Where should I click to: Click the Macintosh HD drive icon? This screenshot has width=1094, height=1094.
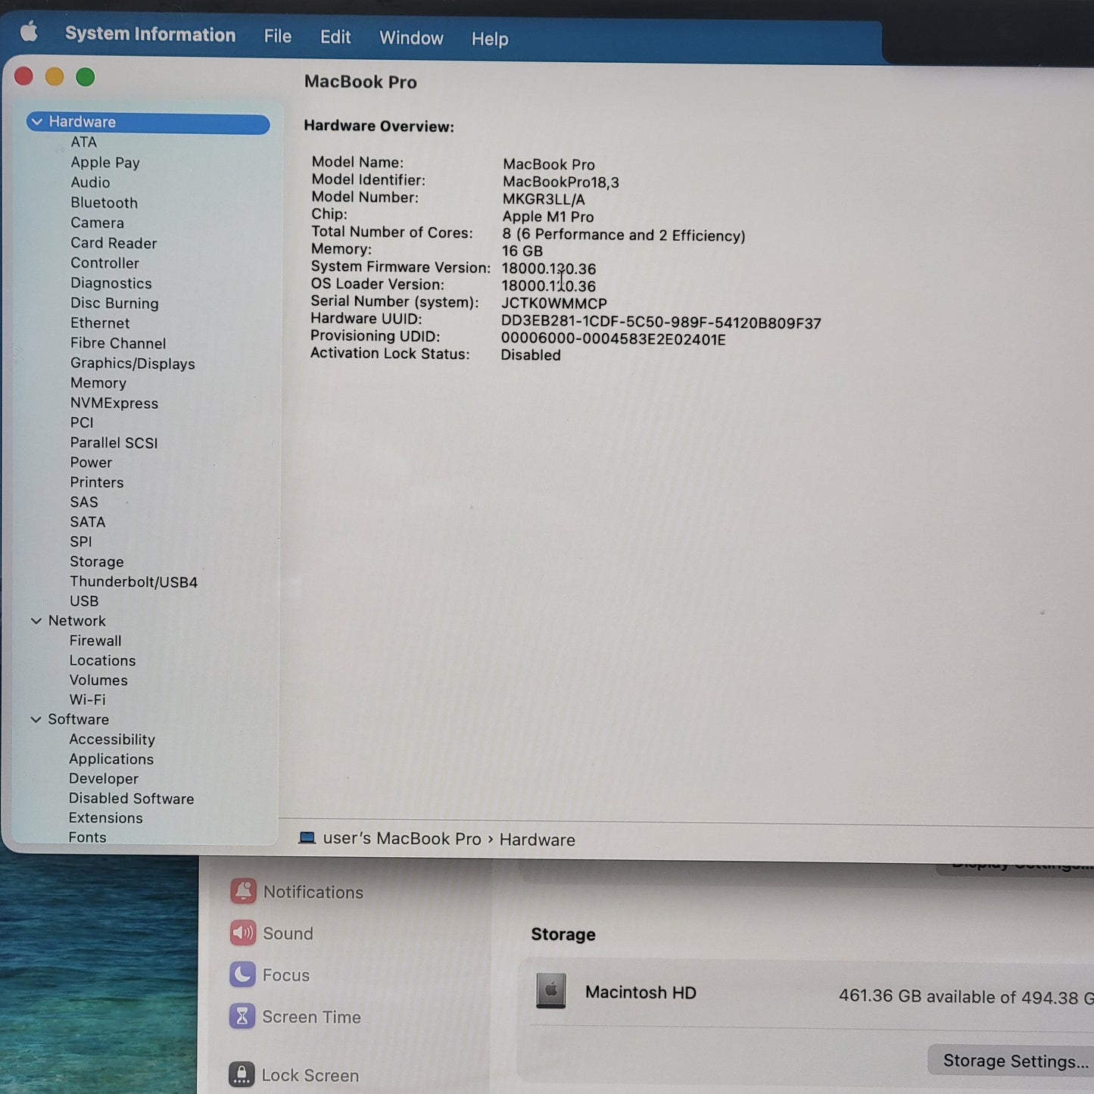551,991
